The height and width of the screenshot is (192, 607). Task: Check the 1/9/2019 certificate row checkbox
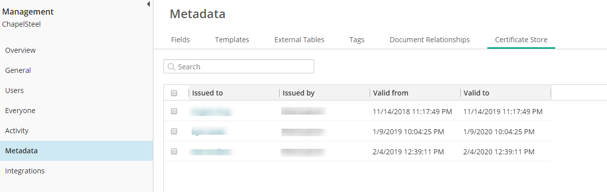174,131
